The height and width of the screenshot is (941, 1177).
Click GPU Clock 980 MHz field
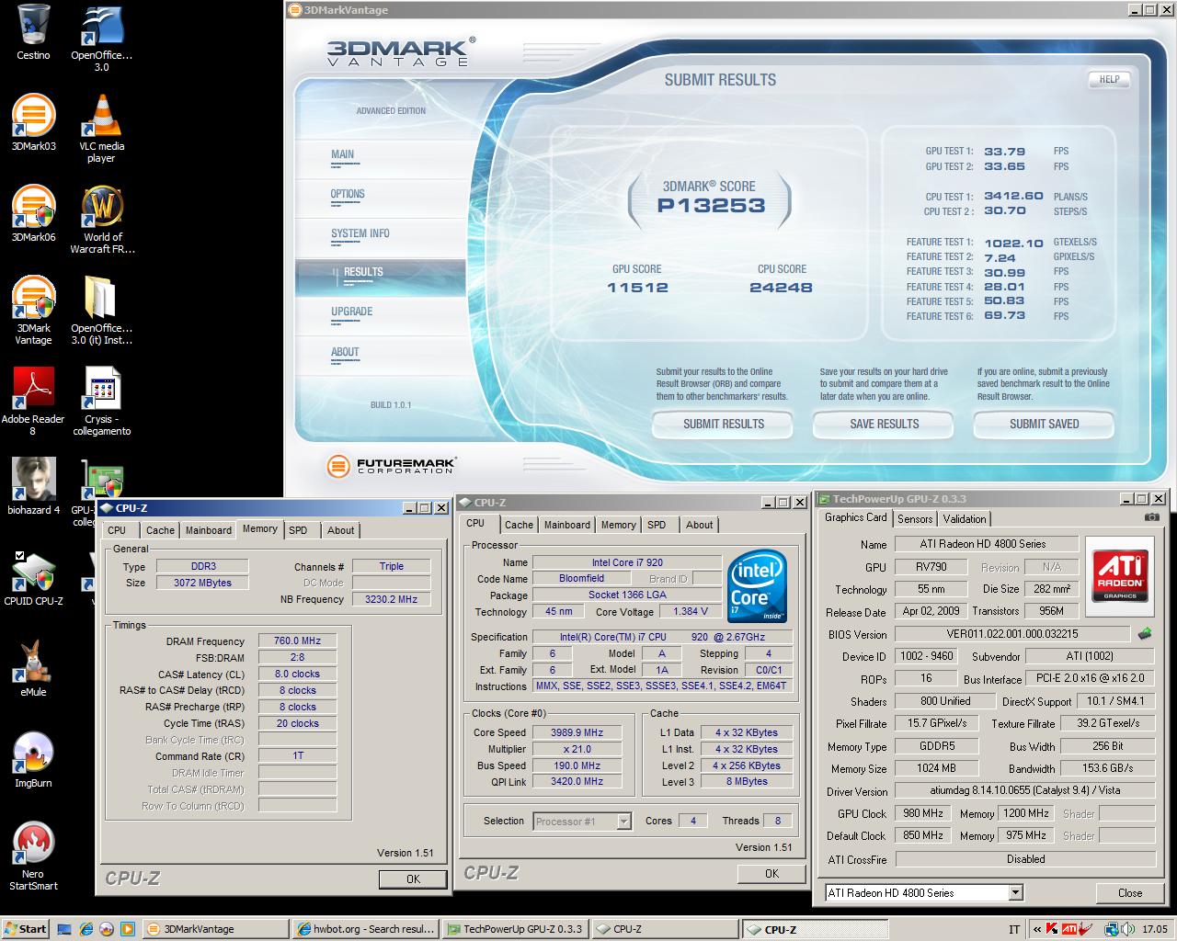pyautogui.click(x=922, y=813)
